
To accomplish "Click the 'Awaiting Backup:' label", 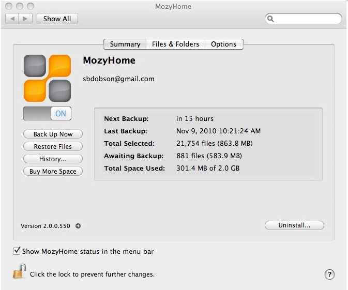I will click(x=133, y=156).
